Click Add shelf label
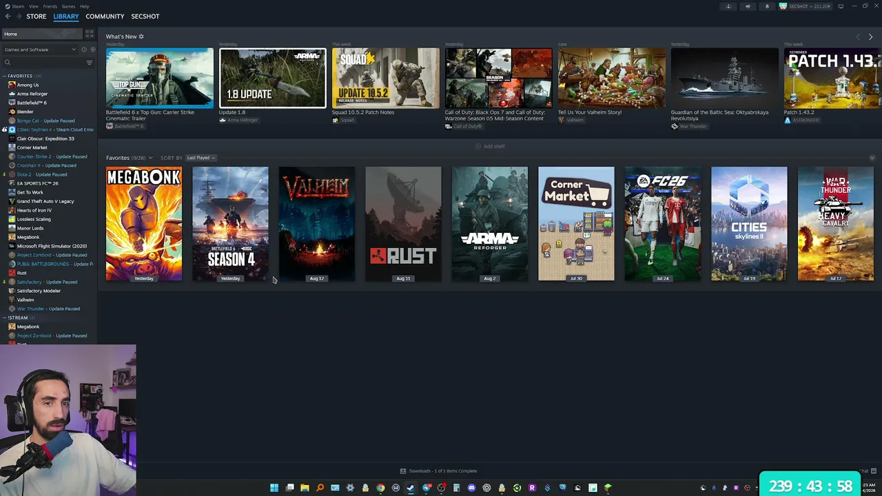Screen dimensions: 882x496 tap(494, 147)
